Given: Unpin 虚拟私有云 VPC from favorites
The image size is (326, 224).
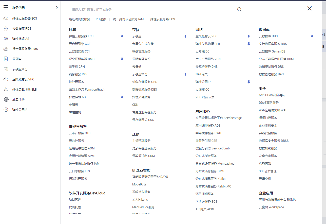Looking at the screenshot, I should click(248, 36).
